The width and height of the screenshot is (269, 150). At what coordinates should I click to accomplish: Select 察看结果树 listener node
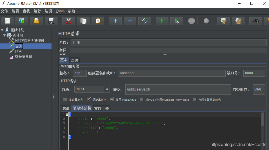pos(23,57)
